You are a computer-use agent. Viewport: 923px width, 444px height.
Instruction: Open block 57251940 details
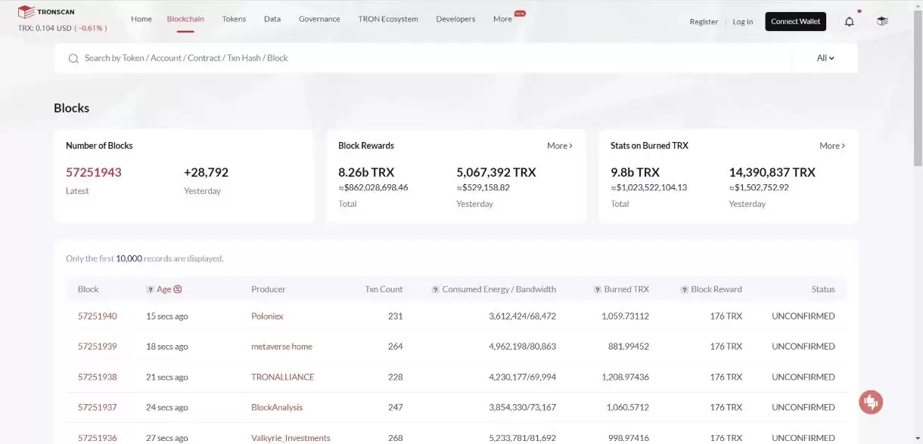point(98,316)
